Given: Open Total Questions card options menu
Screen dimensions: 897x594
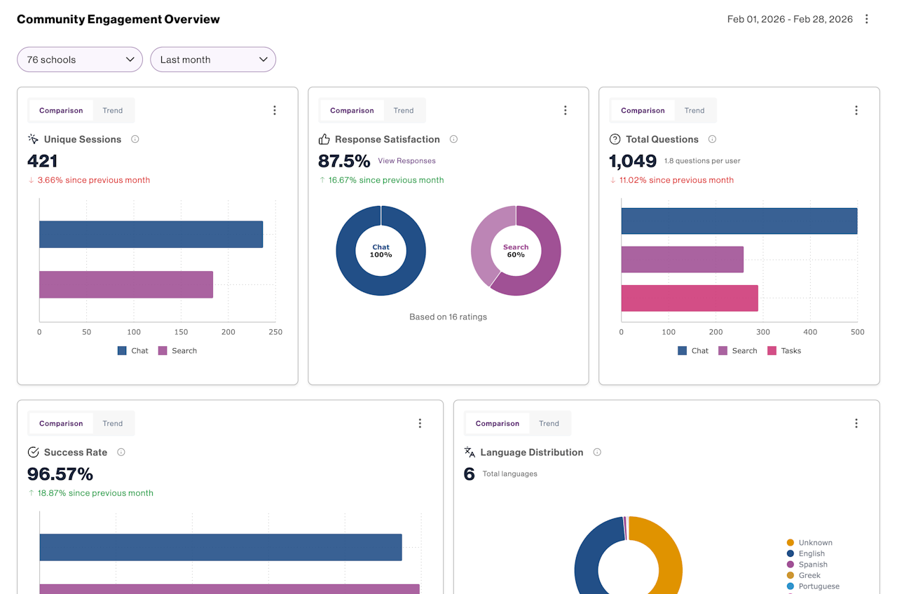Looking at the screenshot, I should (x=856, y=110).
